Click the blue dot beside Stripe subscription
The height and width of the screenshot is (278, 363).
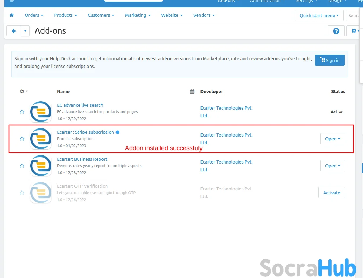[118, 132]
